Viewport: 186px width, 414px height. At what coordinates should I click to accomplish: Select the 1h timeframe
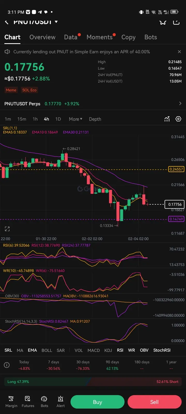coord(35,119)
